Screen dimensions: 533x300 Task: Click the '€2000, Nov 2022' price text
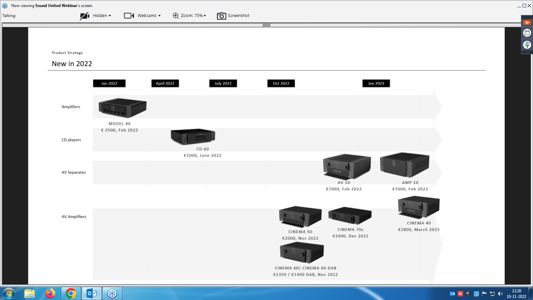[x=300, y=238]
